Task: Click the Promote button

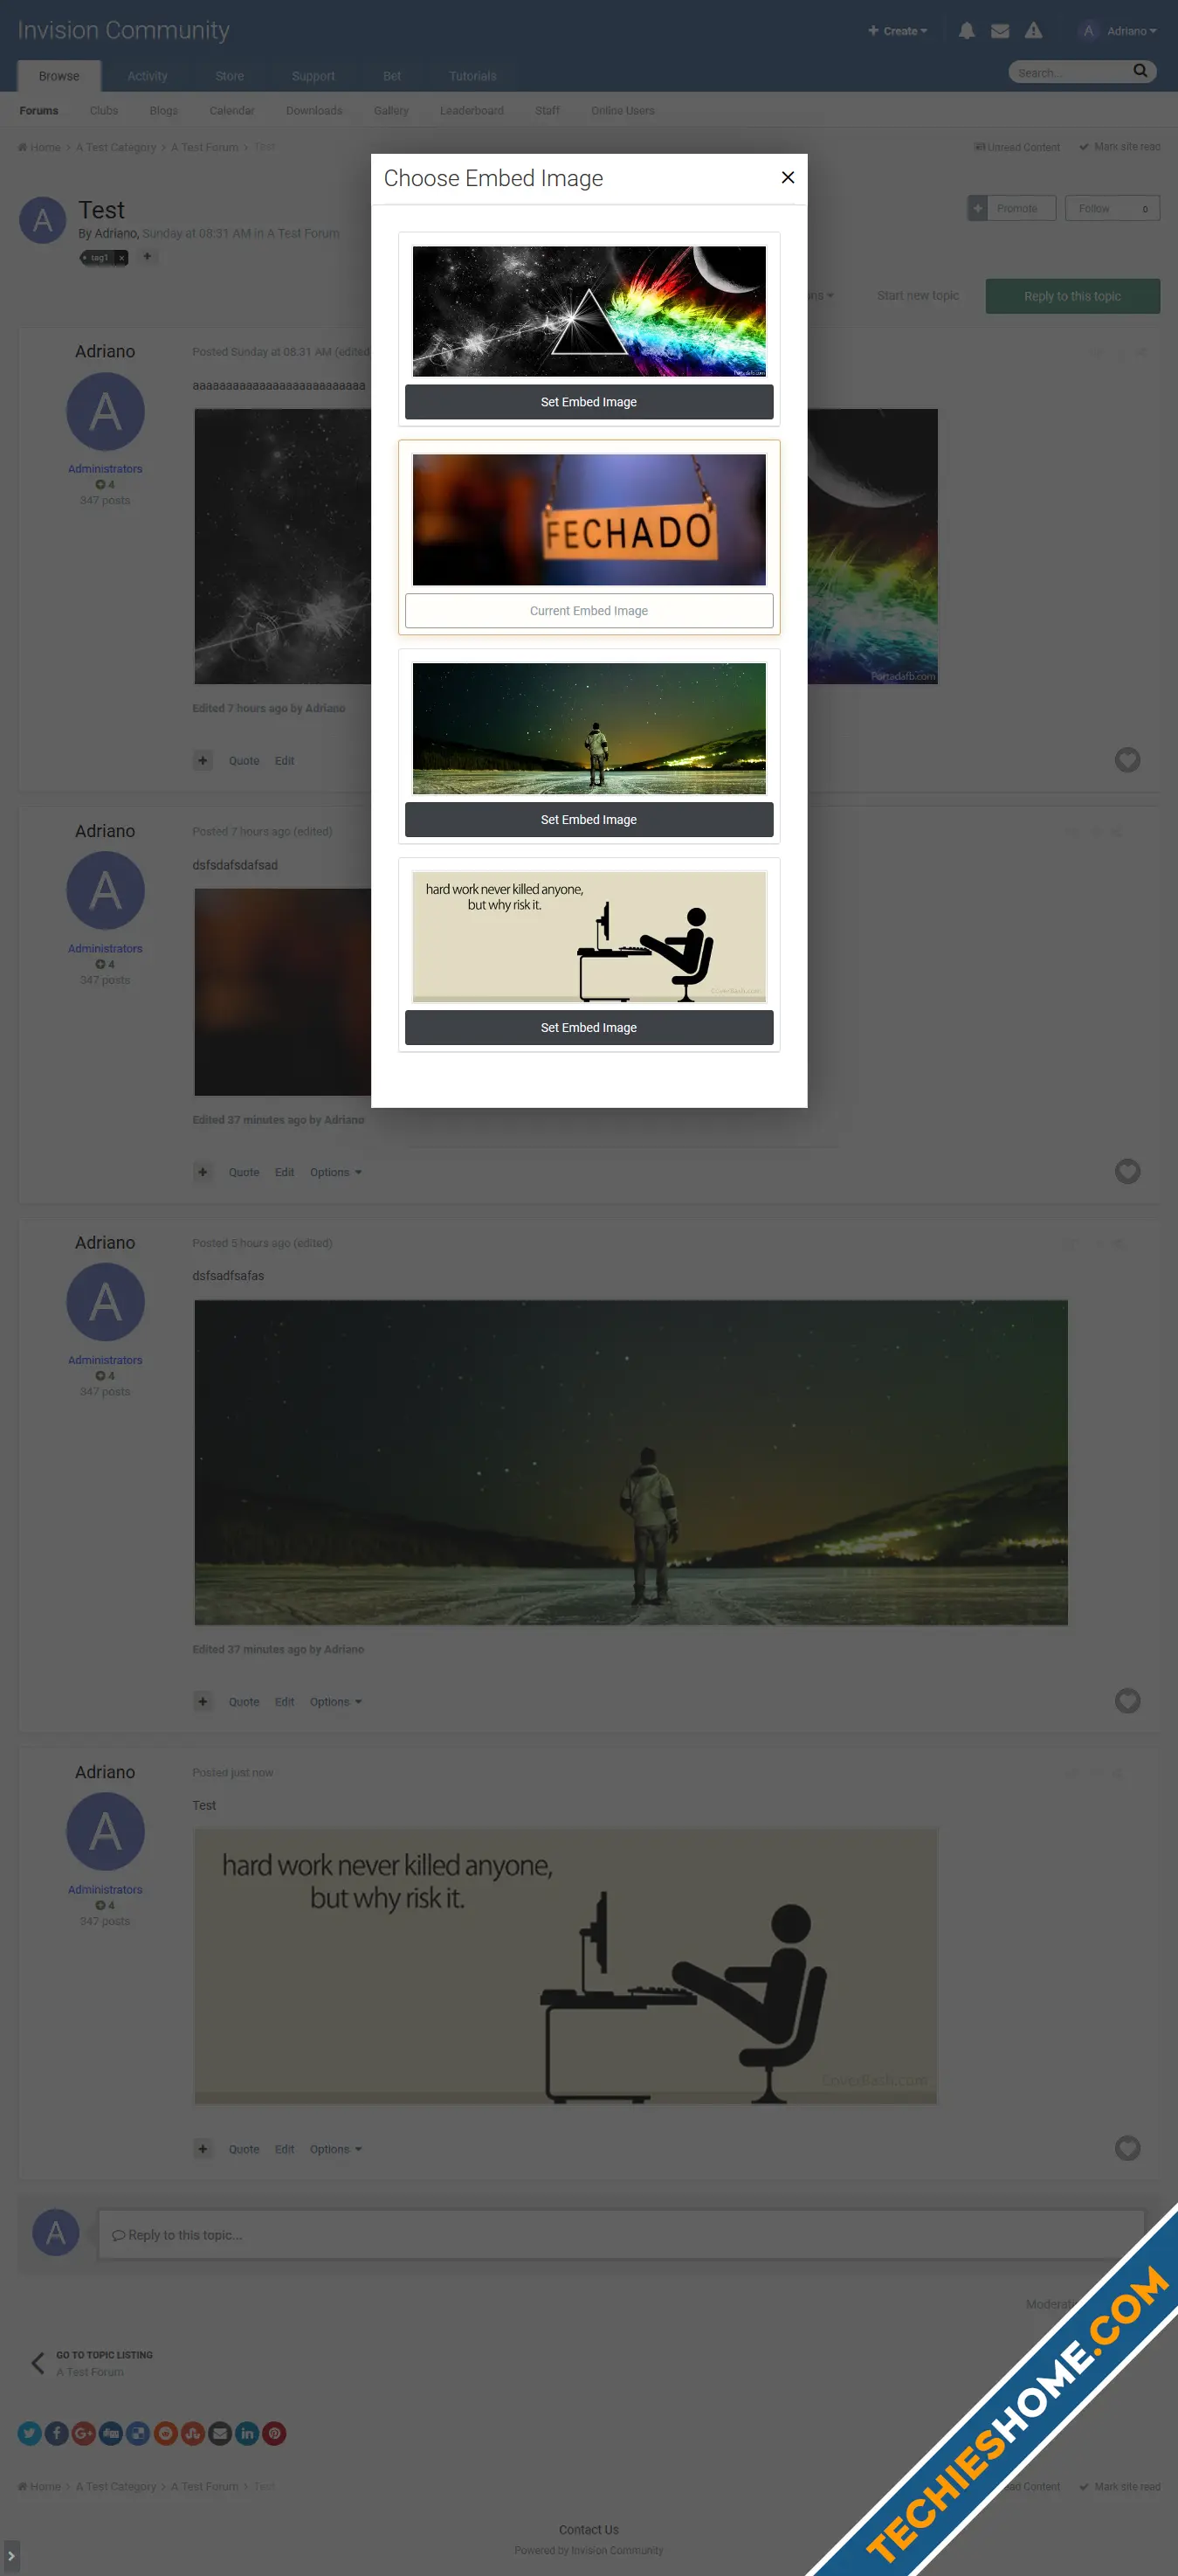Action: (1011, 208)
